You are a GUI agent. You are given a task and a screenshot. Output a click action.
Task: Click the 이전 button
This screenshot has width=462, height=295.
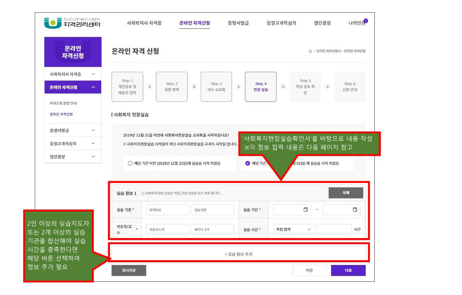point(309,271)
